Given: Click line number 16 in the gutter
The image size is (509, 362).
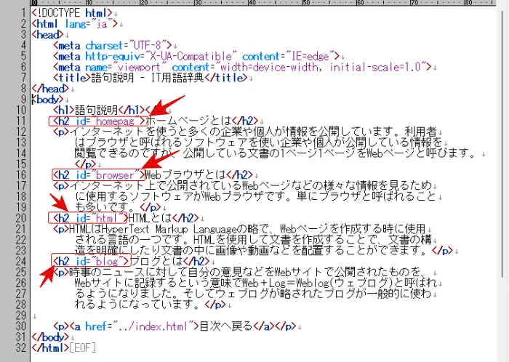Looking at the screenshot, I should coord(20,174).
